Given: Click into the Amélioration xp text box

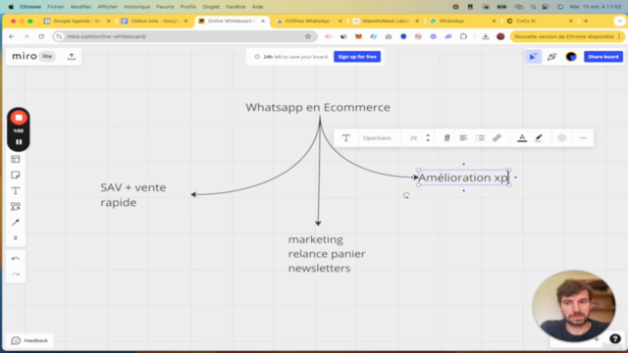Looking at the screenshot, I should tap(462, 177).
